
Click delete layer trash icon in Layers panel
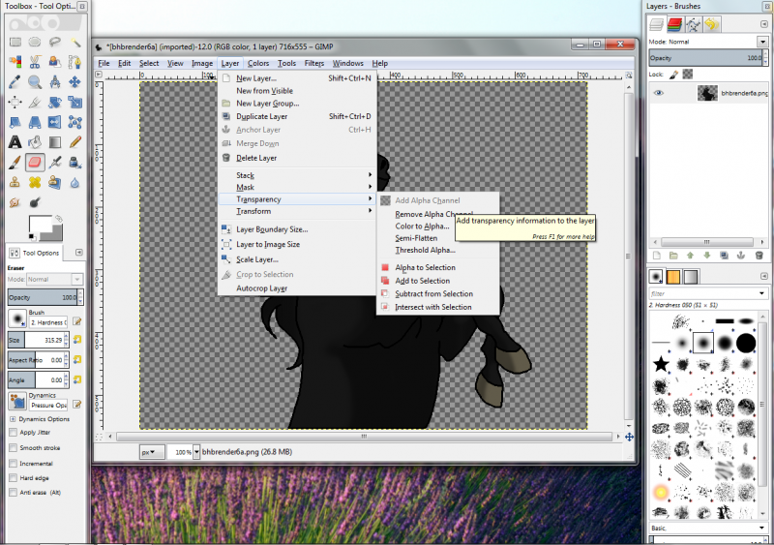(759, 256)
